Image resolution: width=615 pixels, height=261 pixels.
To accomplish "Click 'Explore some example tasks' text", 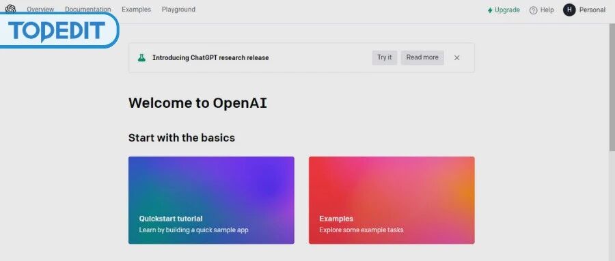I will [x=361, y=230].
